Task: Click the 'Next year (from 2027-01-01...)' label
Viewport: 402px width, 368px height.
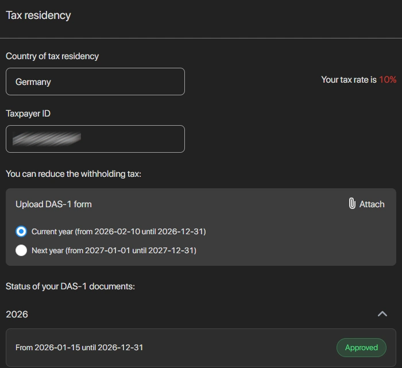Action: click(114, 250)
